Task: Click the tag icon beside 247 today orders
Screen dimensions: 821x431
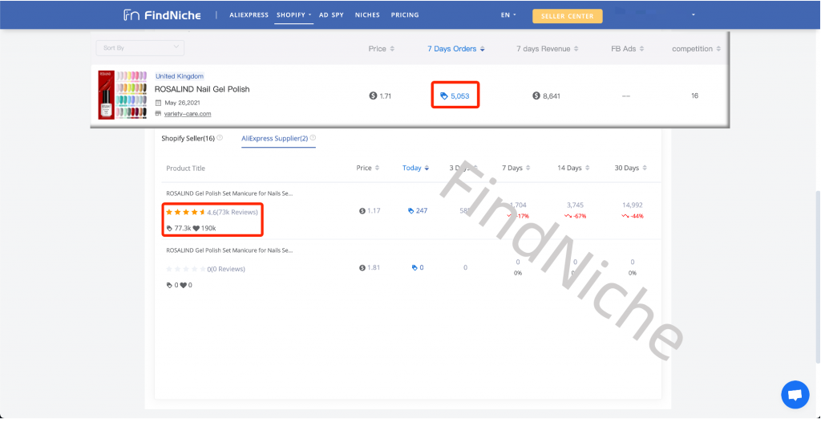Action: coord(411,211)
